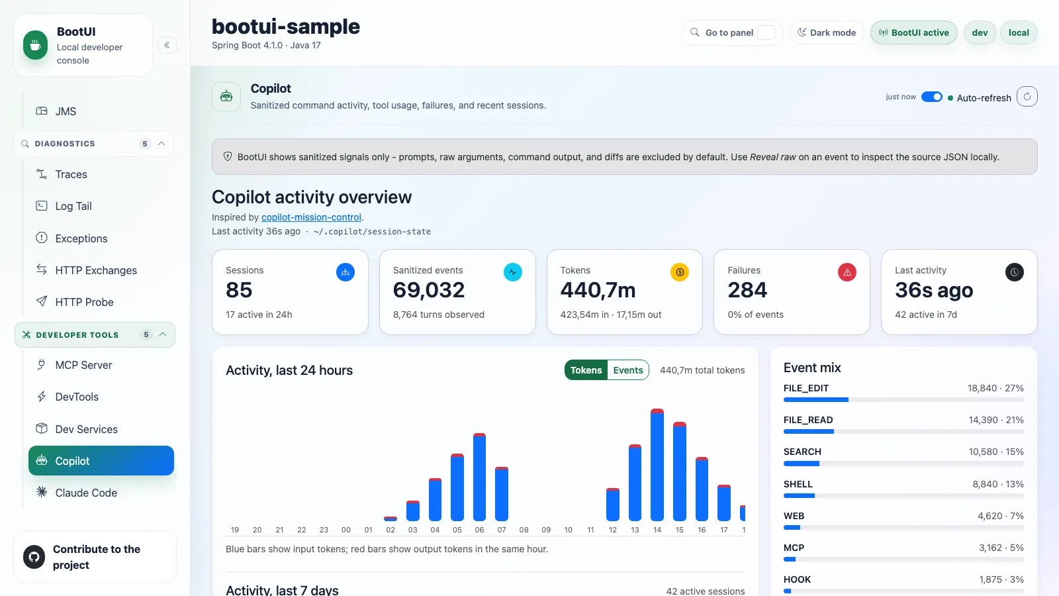Open the Traces panel

(101, 174)
